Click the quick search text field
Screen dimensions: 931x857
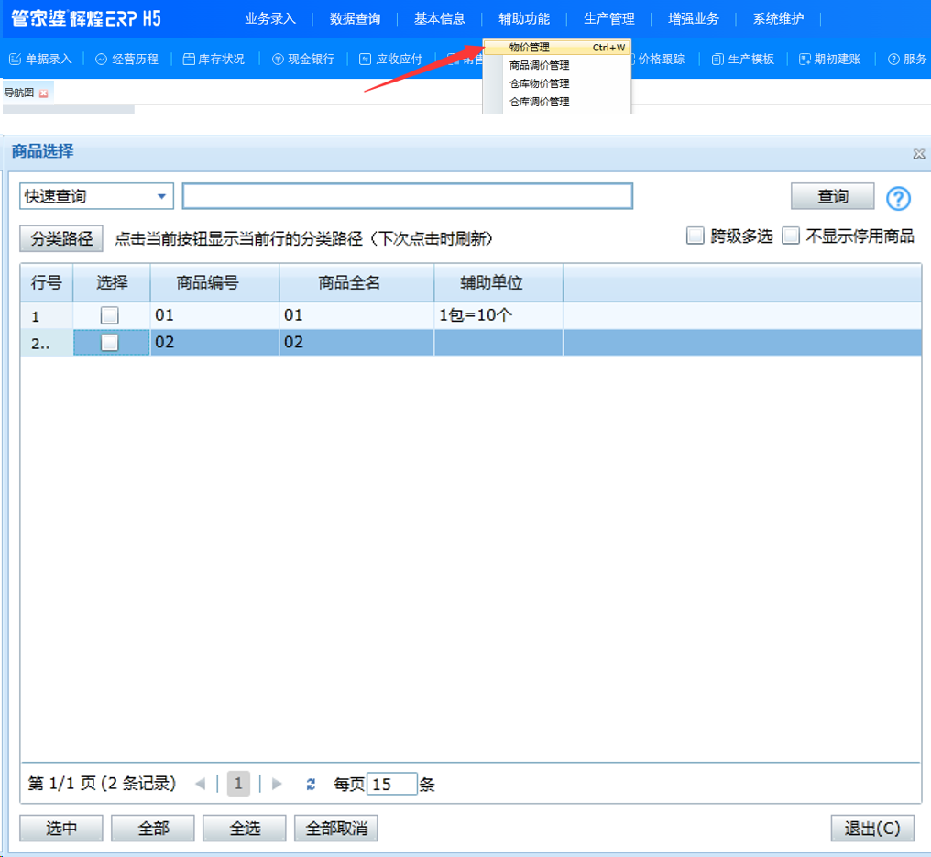(x=407, y=196)
